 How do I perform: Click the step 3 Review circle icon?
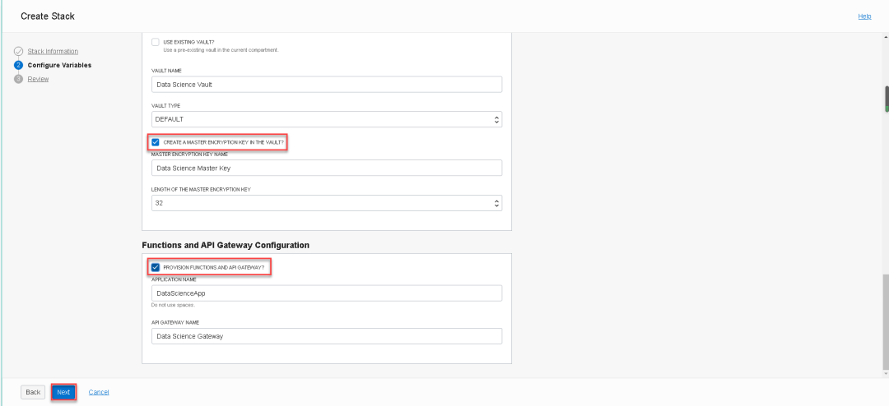click(x=18, y=79)
